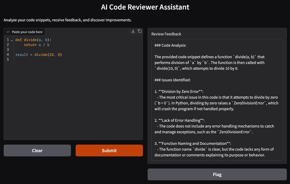
Task: Click the 'Analyze your code snippets' description text
Action: [x=67, y=20]
